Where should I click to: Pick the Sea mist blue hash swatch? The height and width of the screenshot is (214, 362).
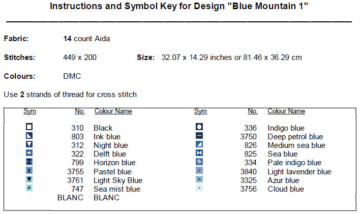coord(29,189)
